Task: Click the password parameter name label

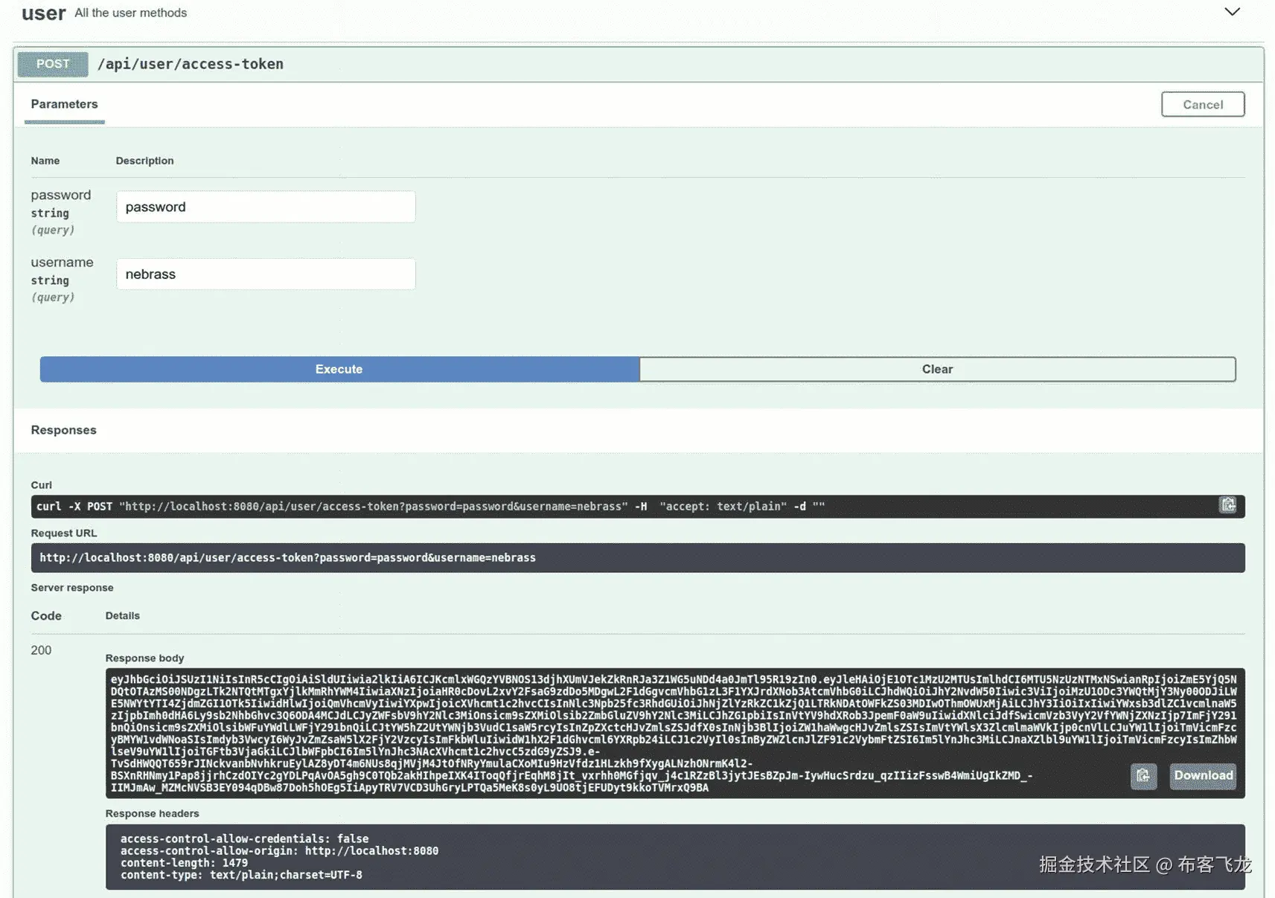Action: click(x=60, y=195)
